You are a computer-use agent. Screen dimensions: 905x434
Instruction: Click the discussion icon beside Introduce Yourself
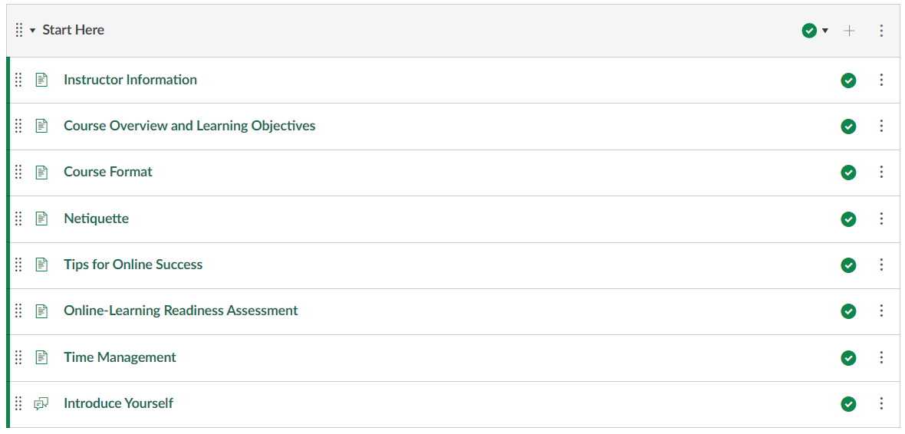pos(41,403)
